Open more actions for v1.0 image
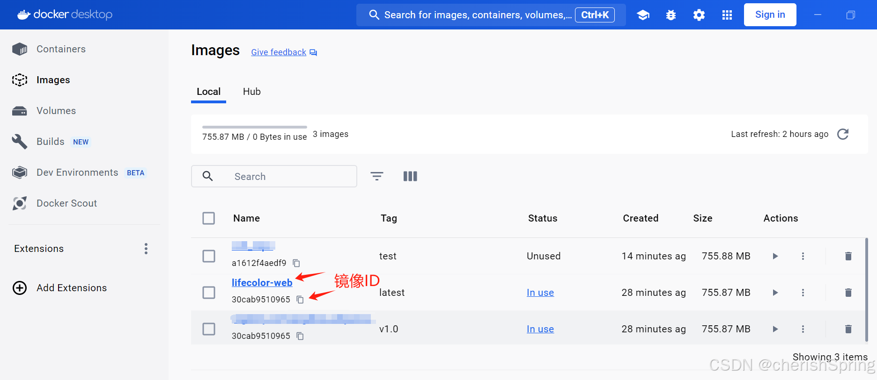Viewport: 877px width, 380px height. tap(803, 329)
